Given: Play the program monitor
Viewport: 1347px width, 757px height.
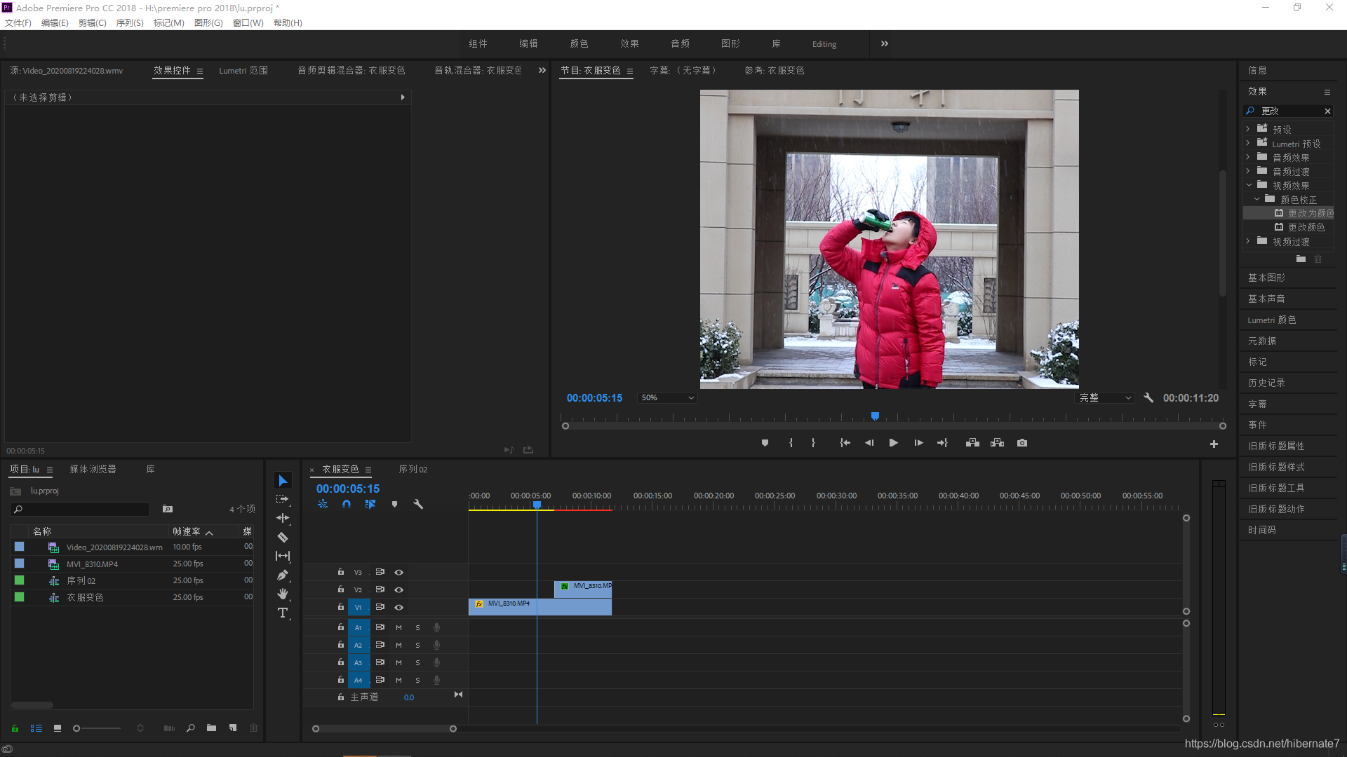Looking at the screenshot, I should pyautogui.click(x=893, y=443).
